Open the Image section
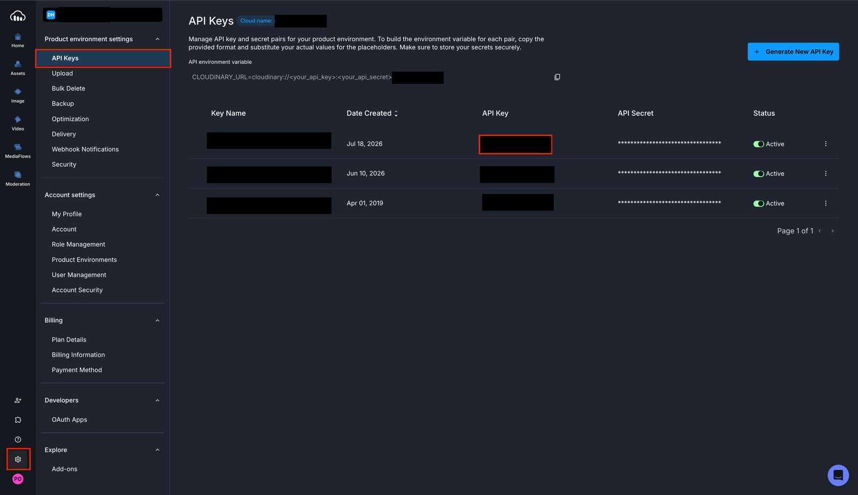The width and height of the screenshot is (858, 495). click(18, 95)
